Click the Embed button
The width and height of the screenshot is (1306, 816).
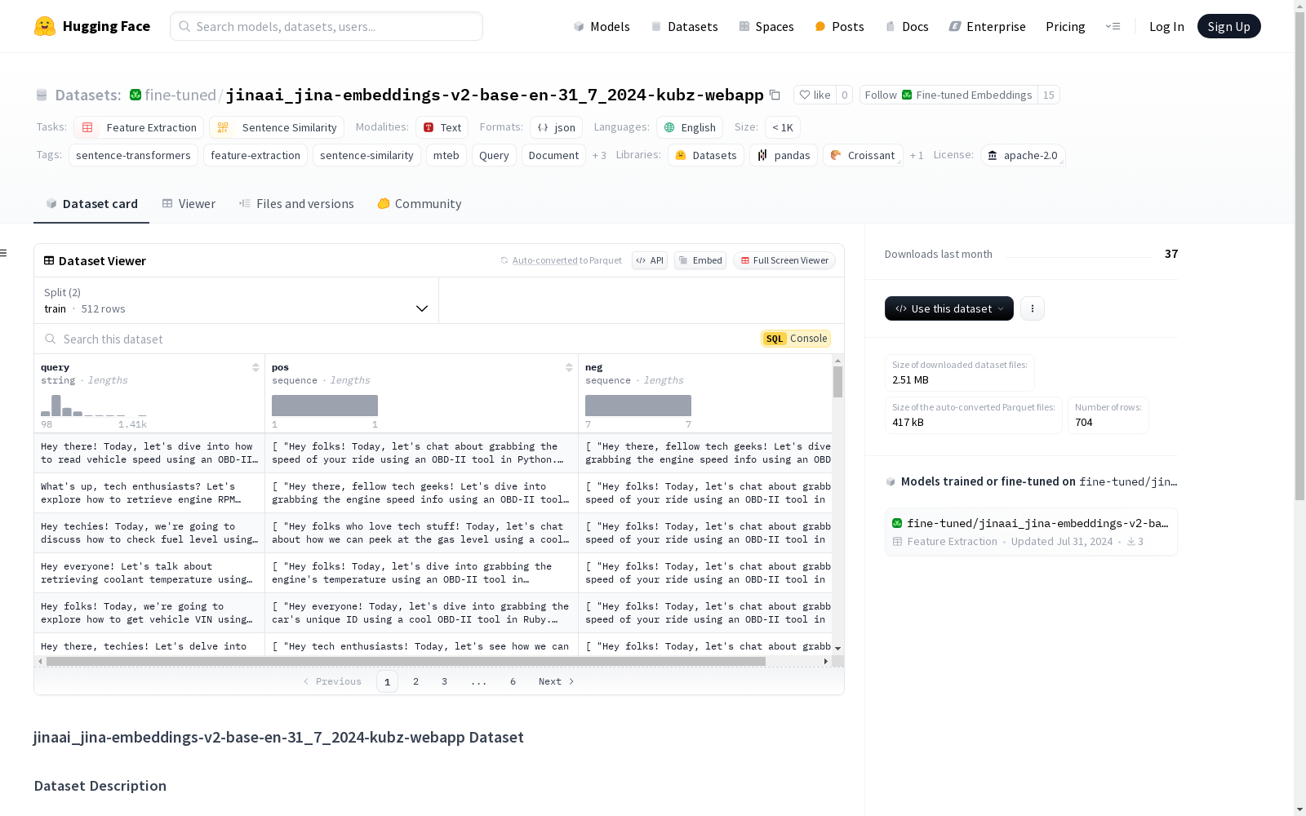(700, 260)
